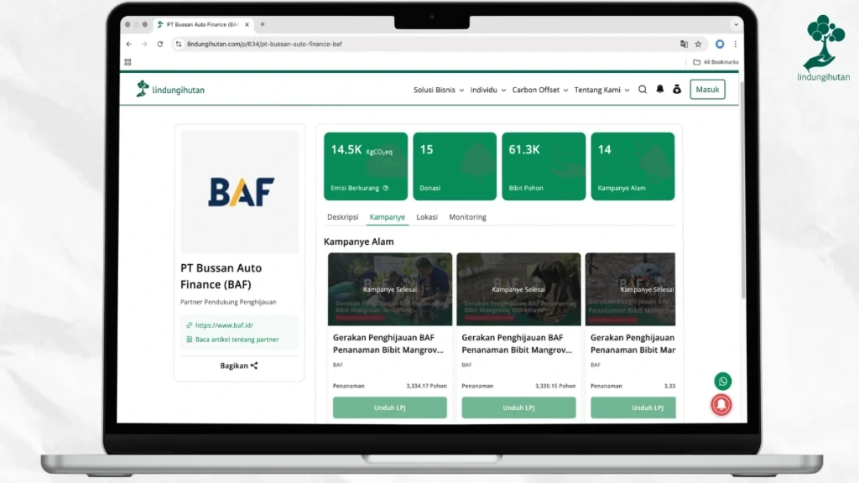Open All Bookmarks folder
The image size is (859, 483).
tap(716, 62)
